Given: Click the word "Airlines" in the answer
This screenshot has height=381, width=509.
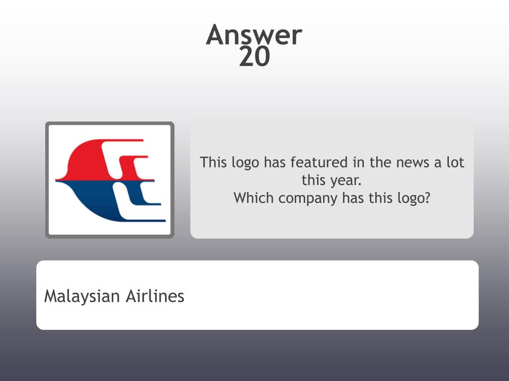Looking at the screenshot, I should (155, 296).
